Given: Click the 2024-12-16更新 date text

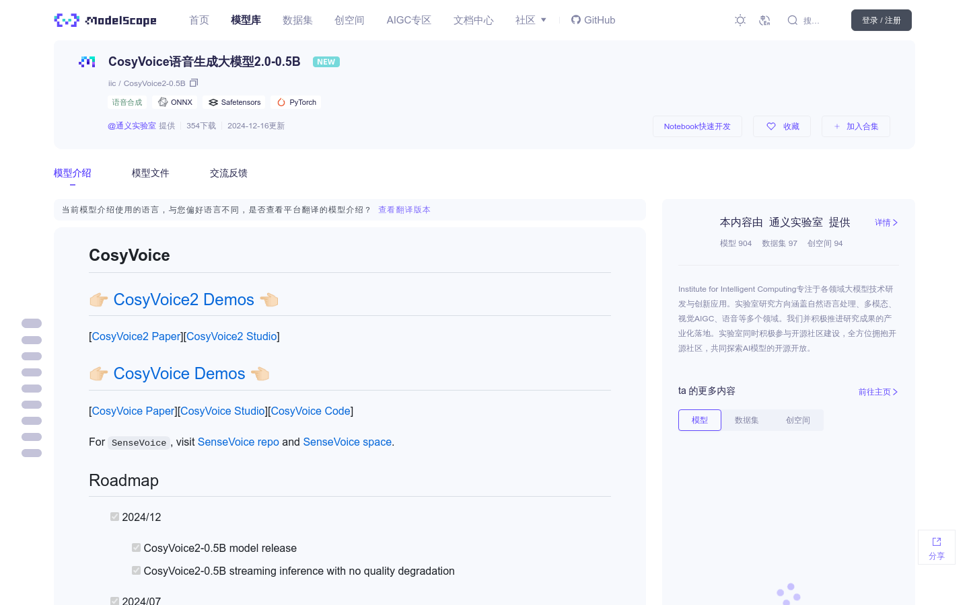Looking at the screenshot, I should (256, 126).
